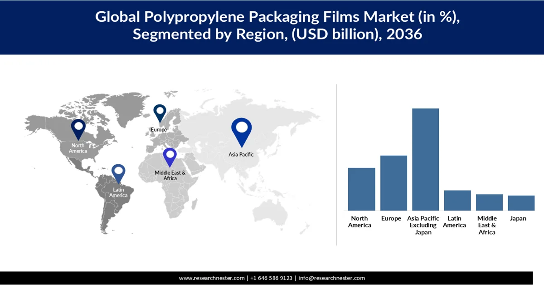The image size is (544, 285).
Task: Click the North America map pin
Action: click(78, 129)
